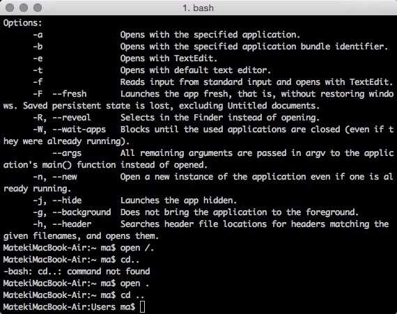
Task: Click 'given filenames, and opens them.' line
Action: (81, 236)
